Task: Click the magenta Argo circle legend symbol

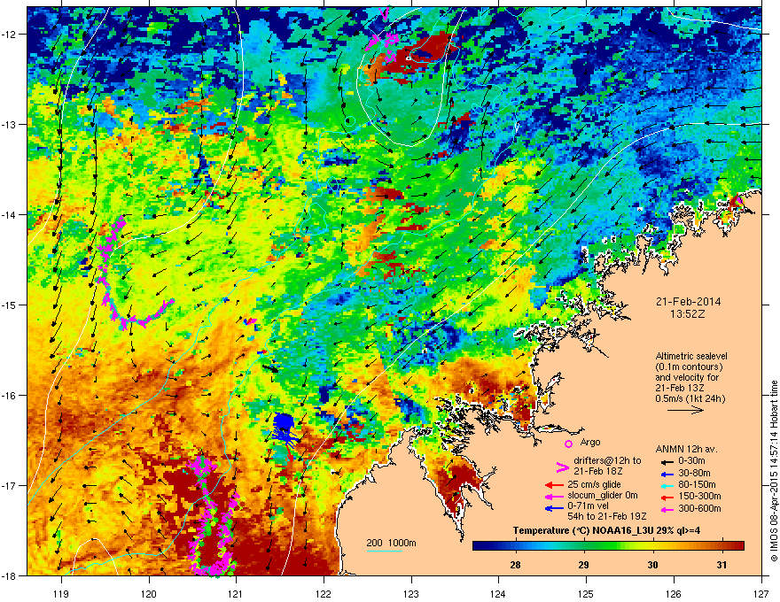Action: click(568, 444)
